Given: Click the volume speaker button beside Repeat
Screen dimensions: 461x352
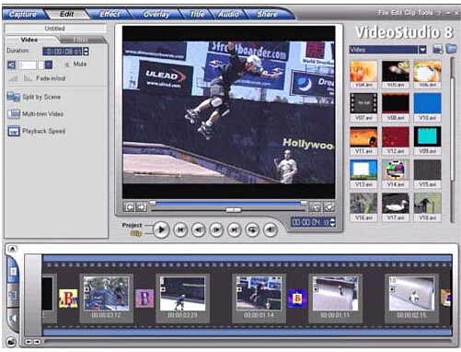Looking at the screenshot, I should click(x=271, y=229).
